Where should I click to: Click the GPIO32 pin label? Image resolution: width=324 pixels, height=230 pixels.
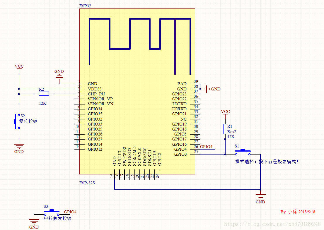click(x=95, y=119)
